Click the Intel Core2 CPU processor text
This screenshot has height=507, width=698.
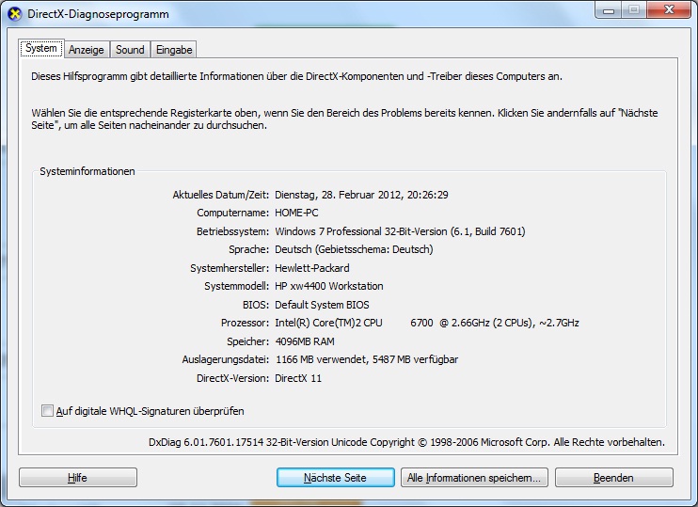point(427,323)
